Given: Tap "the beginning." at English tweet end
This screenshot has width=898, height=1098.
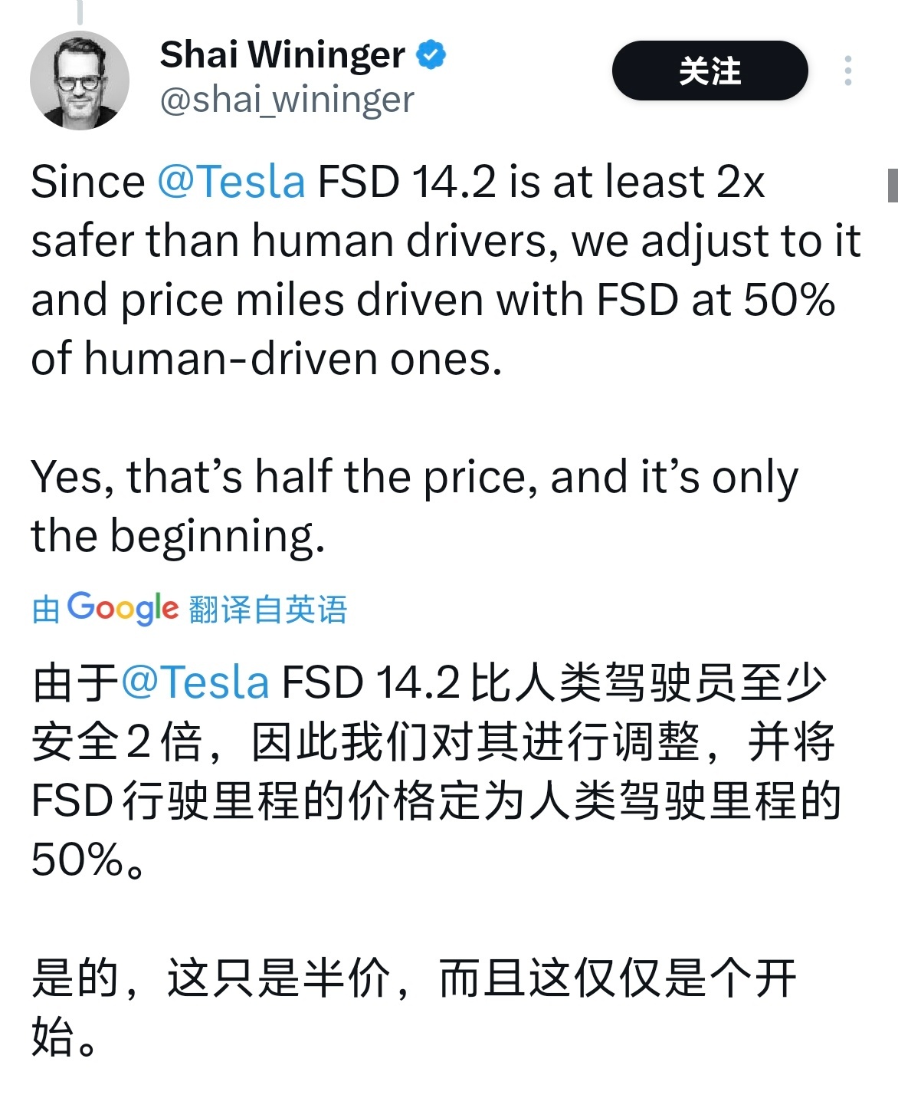Looking at the screenshot, I should pyautogui.click(x=178, y=536).
